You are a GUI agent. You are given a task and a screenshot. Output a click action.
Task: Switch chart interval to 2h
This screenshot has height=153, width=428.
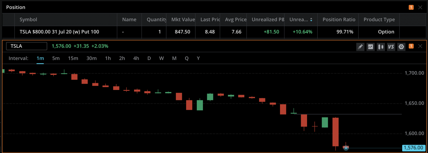[122, 58]
